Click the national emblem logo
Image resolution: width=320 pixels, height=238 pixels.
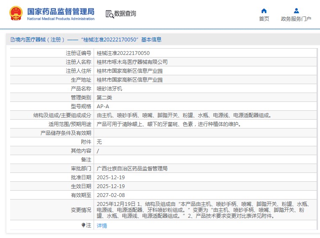click(16, 13)
